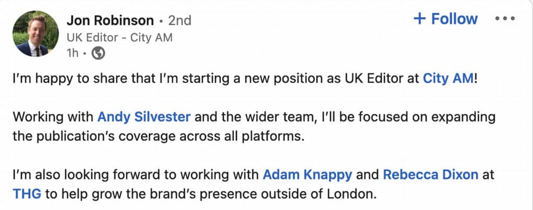The width and height of the screenshot is (533, 210).
Task: Click the globe public visibility icon
Action: click(x=98, y=53)
